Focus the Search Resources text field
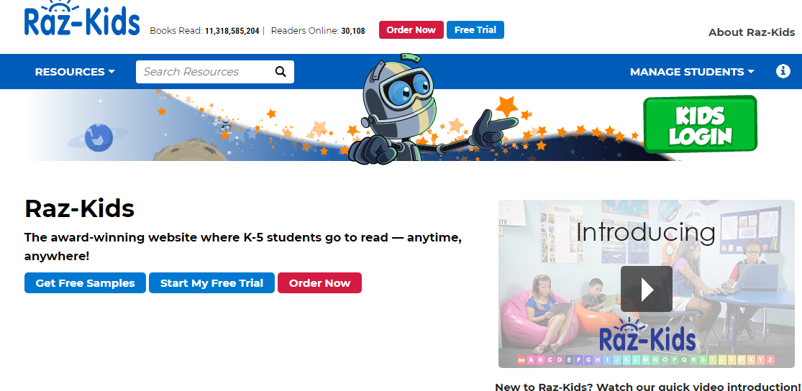Image resolution: width=802 pixels, height=391 pixels. (x=205, y=72)
